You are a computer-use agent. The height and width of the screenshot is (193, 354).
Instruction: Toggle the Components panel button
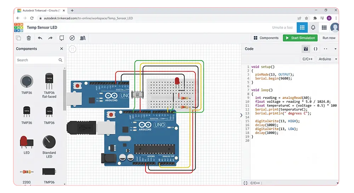pyautogui.click(x=266, y=38)
